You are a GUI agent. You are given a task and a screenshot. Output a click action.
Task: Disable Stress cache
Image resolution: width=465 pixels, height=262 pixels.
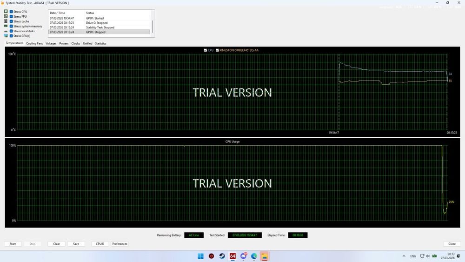pos(11,21)
